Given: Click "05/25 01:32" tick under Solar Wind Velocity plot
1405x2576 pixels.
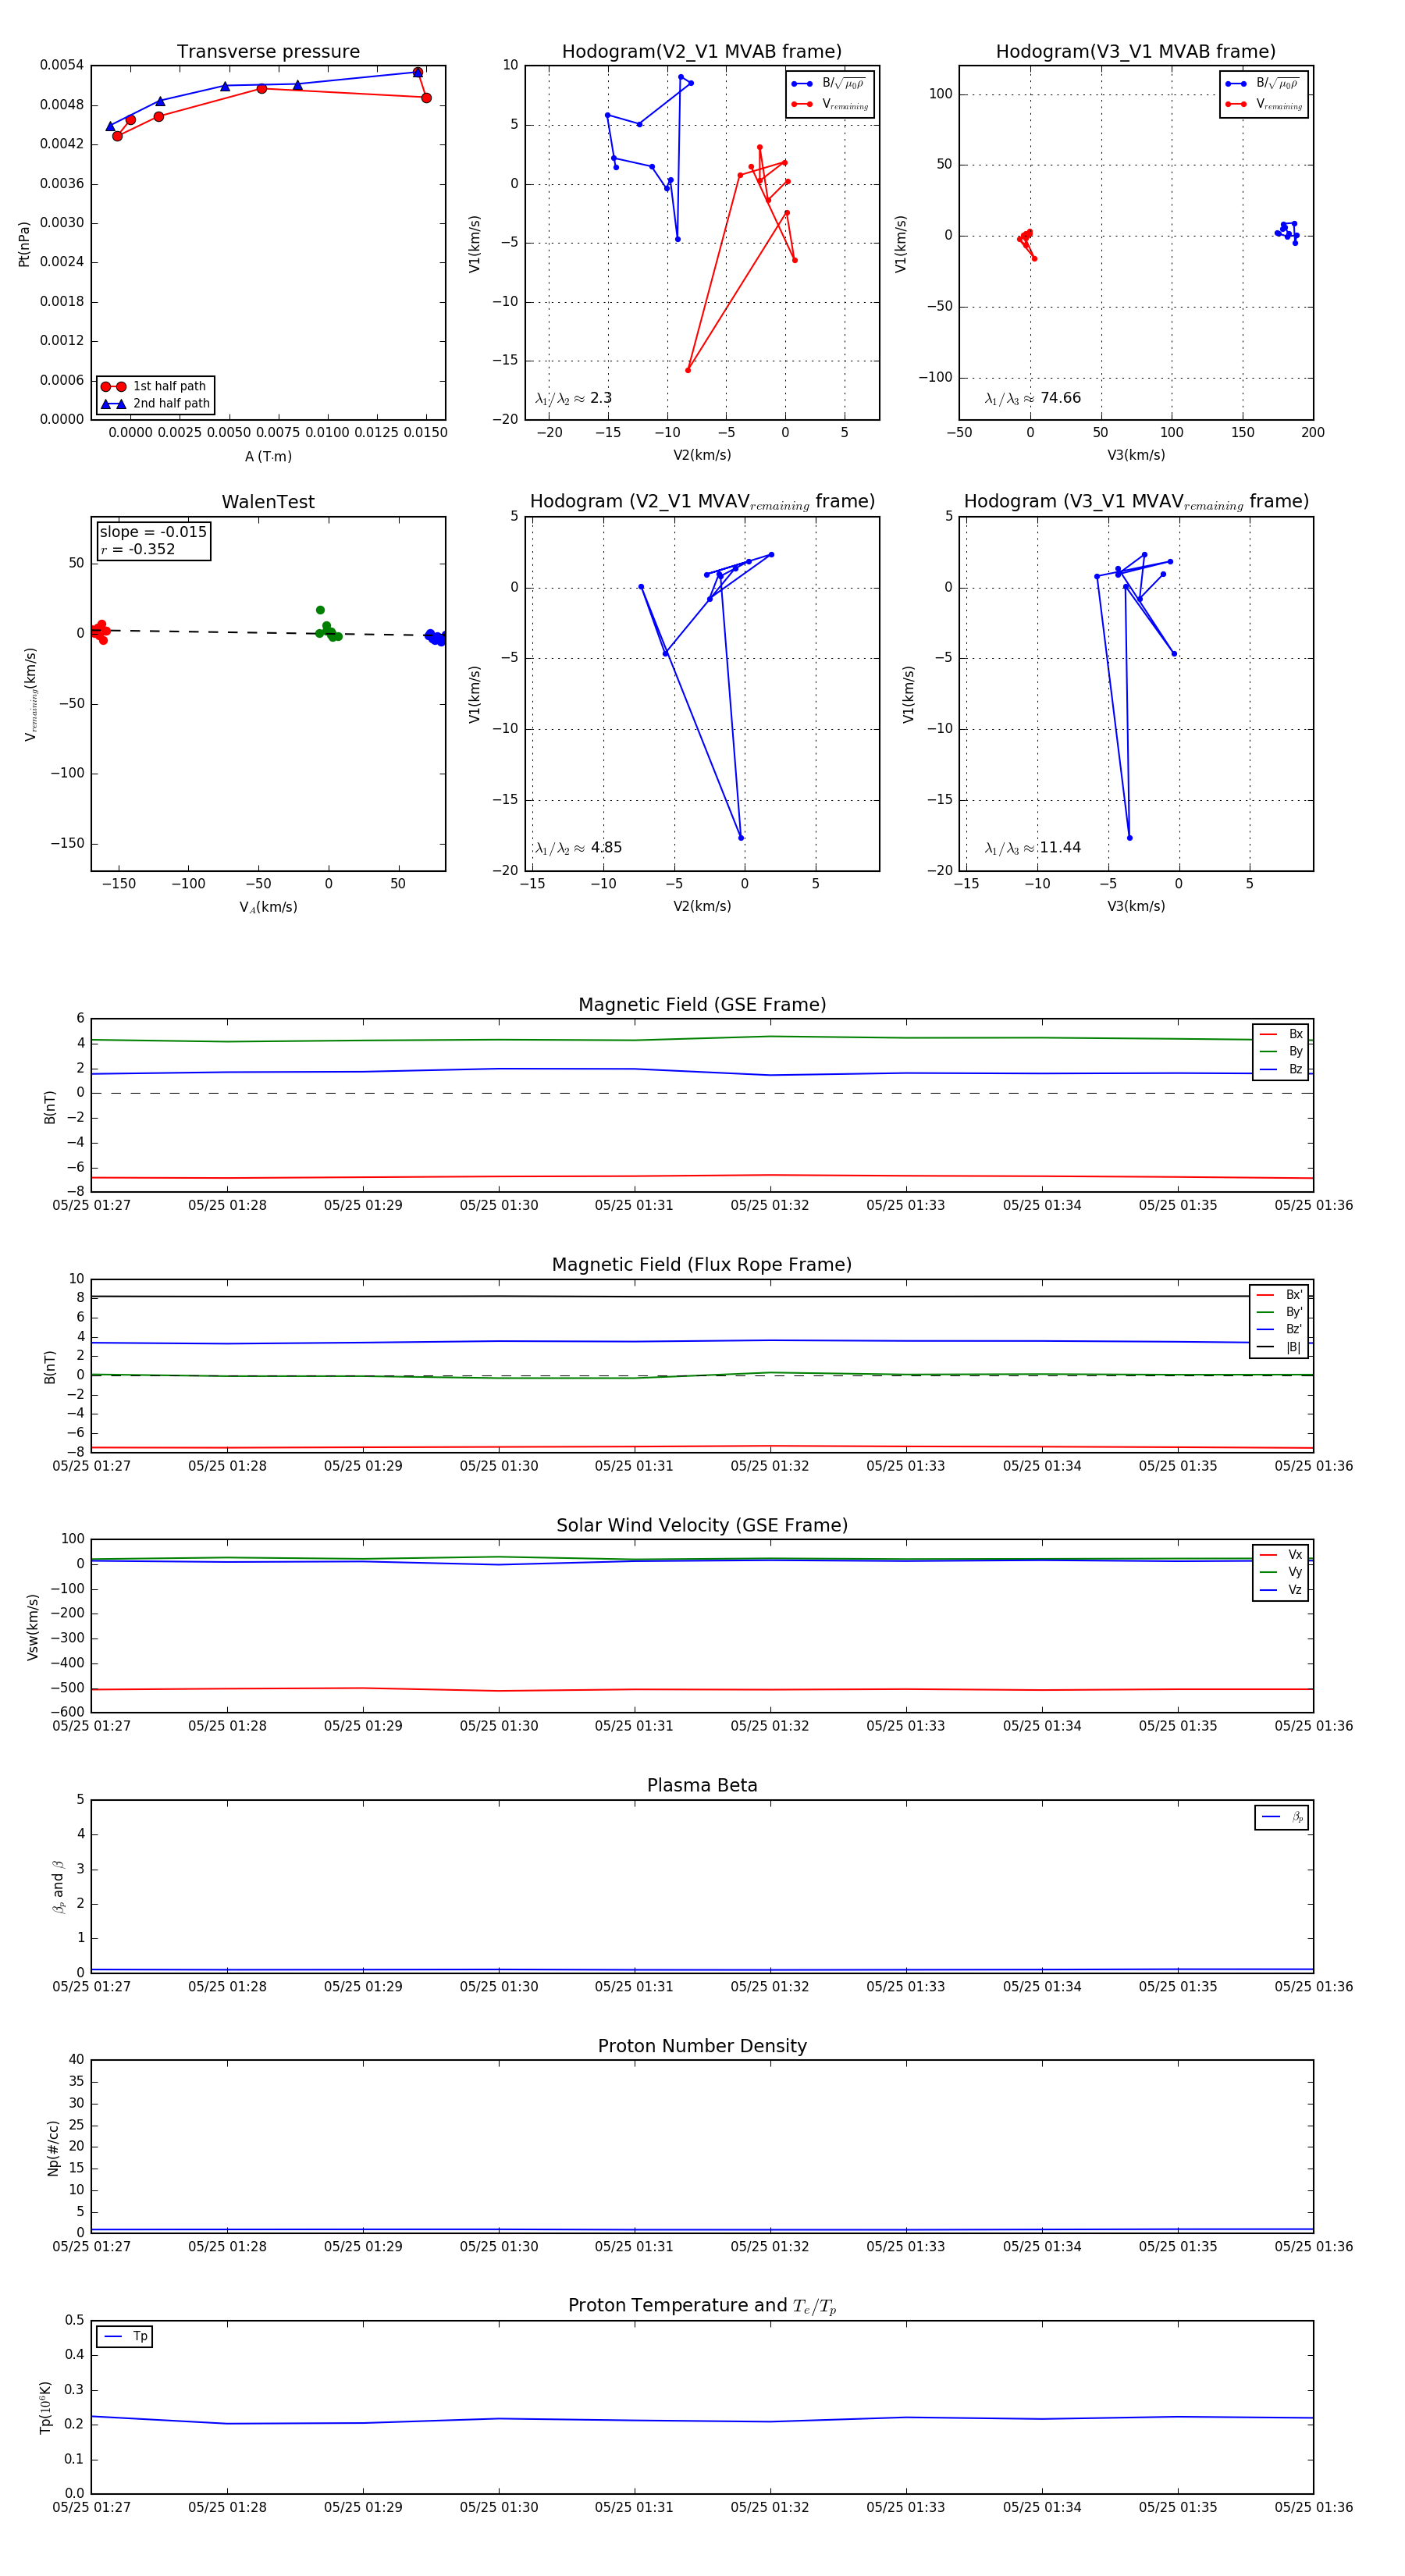Looking at the screenshot, I should click(770, 1725).
